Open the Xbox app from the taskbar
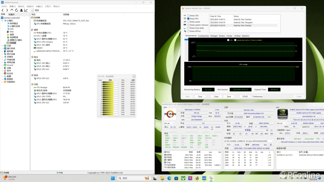 [x=183, y=178]
